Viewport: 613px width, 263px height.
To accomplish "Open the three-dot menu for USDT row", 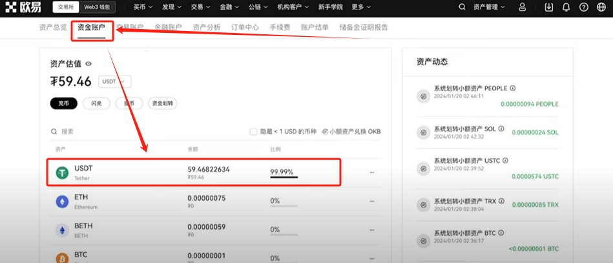I will [x=372, y=173].
